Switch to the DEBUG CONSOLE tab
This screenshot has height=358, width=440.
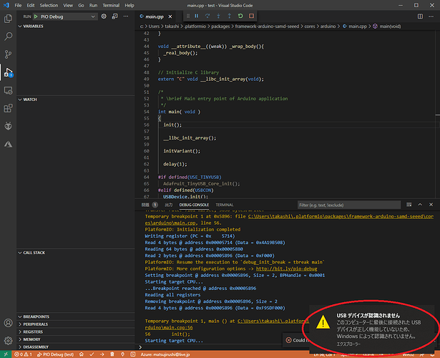point(194,205)
